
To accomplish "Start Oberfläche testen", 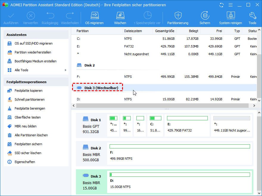I will (x=28, y=117).
